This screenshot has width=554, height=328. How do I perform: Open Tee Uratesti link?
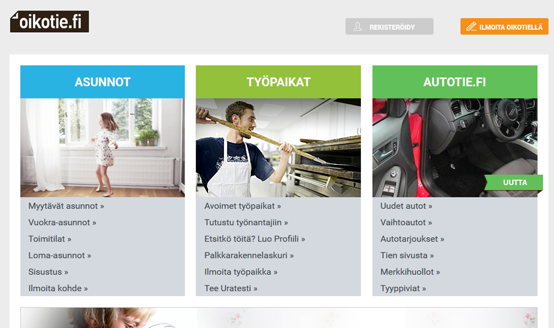[x=231, y=288]
